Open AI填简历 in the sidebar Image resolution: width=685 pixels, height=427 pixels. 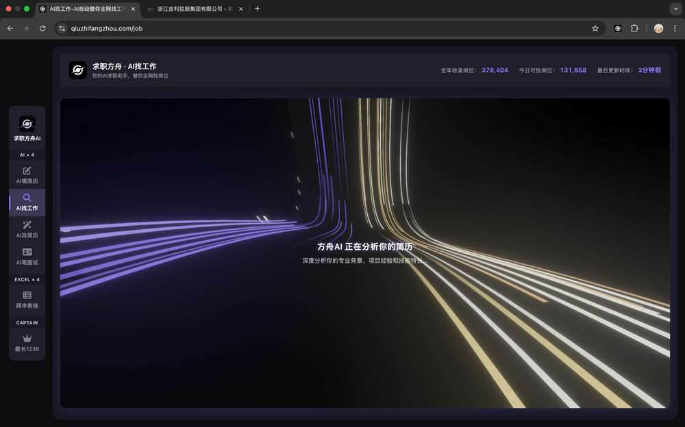[x=27, y=171]
